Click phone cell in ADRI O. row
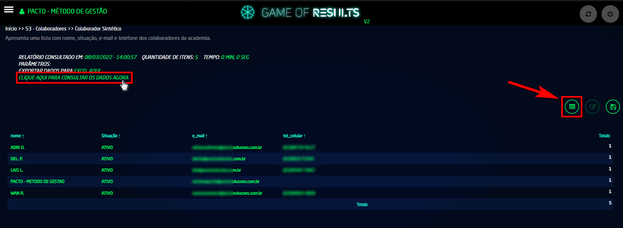The width and height of the screenshot is (623, 228). pyautogui.click(x=299, y=147)
